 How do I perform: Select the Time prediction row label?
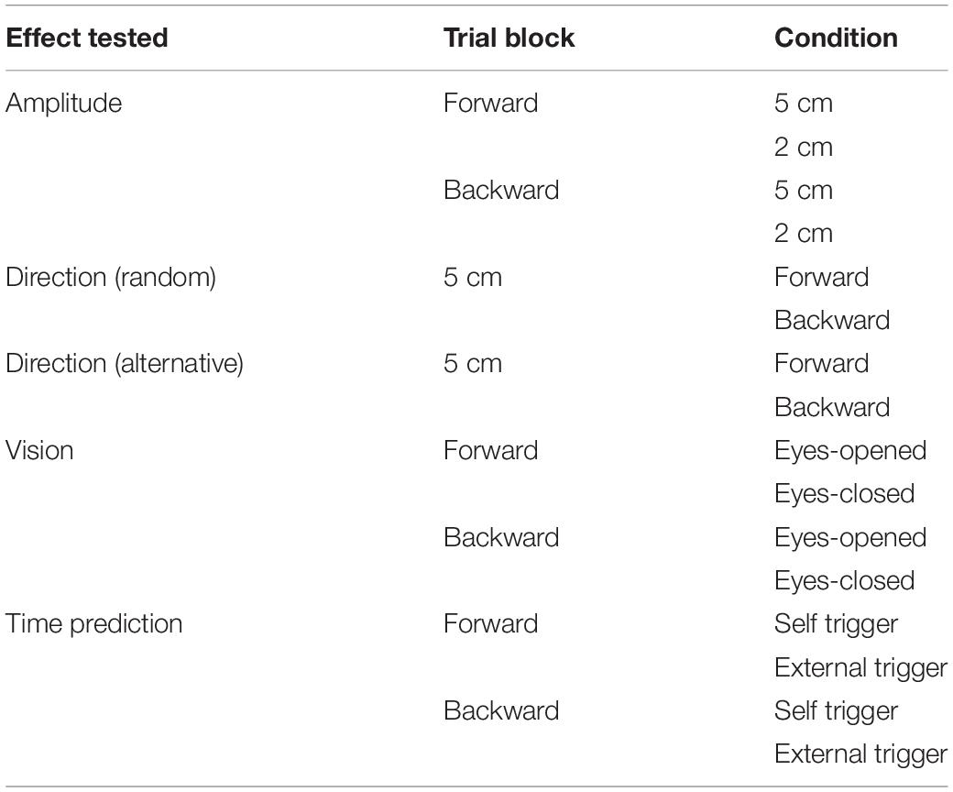(94, 624)
